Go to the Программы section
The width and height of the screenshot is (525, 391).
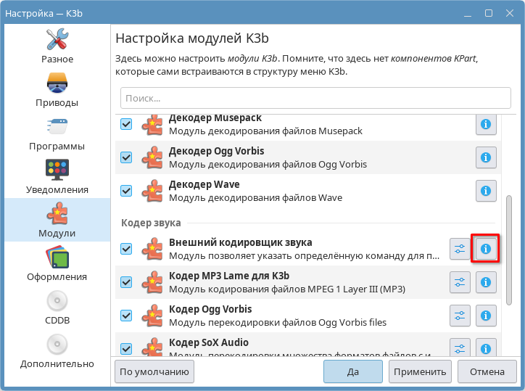57,133
